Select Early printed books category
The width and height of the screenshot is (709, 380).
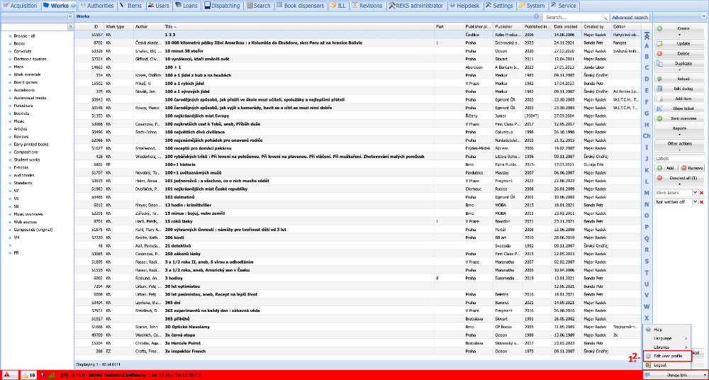(30, 145)
